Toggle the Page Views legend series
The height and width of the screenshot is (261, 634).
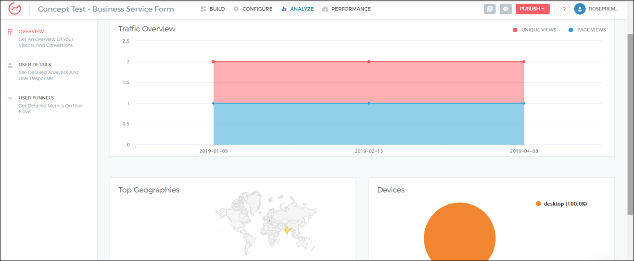tap(587, 30)
